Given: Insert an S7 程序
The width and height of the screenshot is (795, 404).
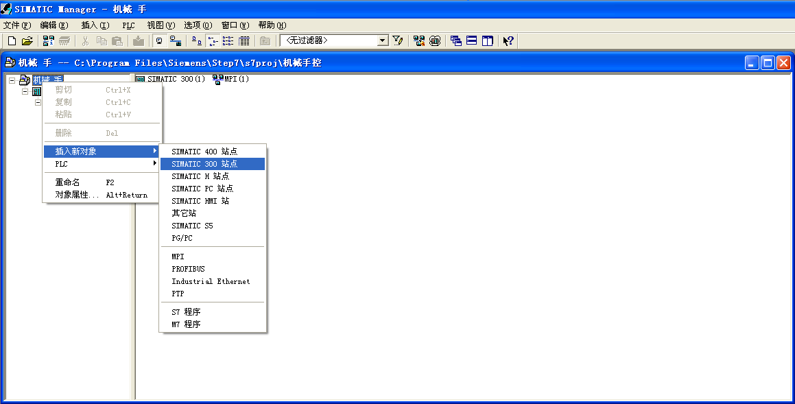Looking at the screenshot, I should tap(213, 311).
